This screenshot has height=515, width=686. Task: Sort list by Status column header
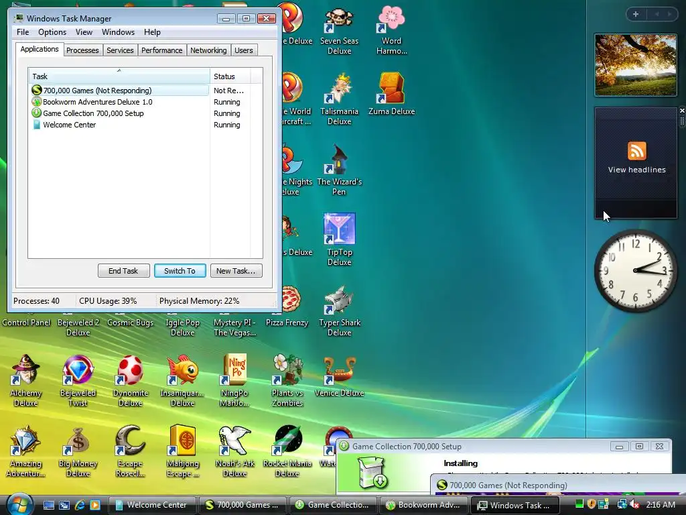[x=230, y=76]
